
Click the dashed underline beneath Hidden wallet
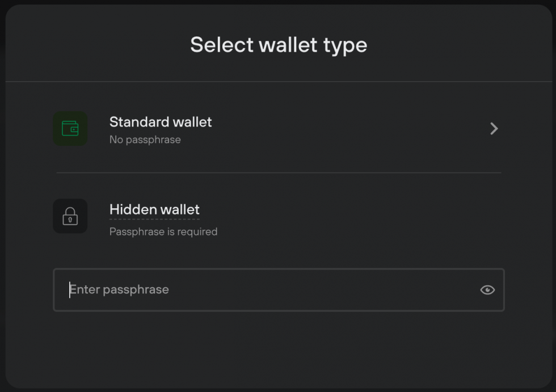154,220
